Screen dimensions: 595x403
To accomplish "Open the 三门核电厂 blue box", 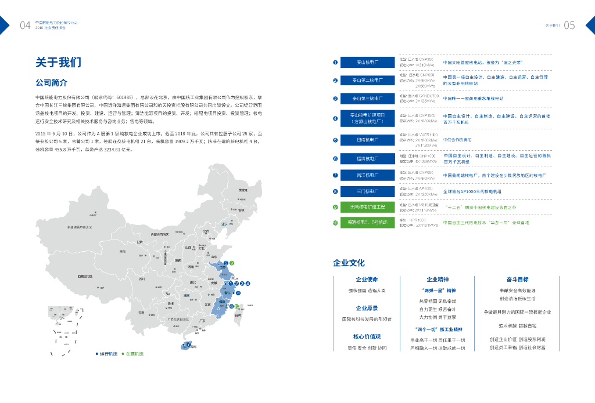I will [367, 191].
